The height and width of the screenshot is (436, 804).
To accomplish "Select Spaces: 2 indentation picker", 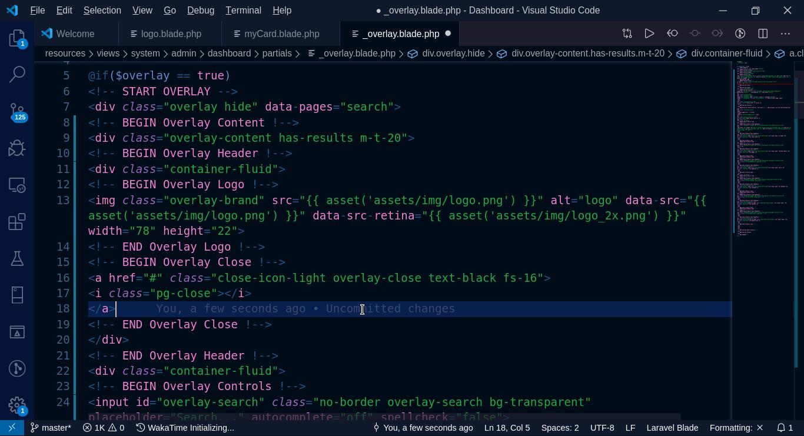I will coord(560,428).
